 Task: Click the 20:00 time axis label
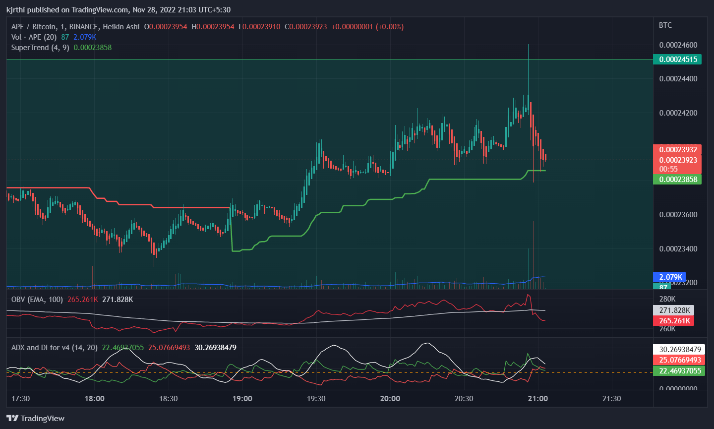tap(390, 399)
